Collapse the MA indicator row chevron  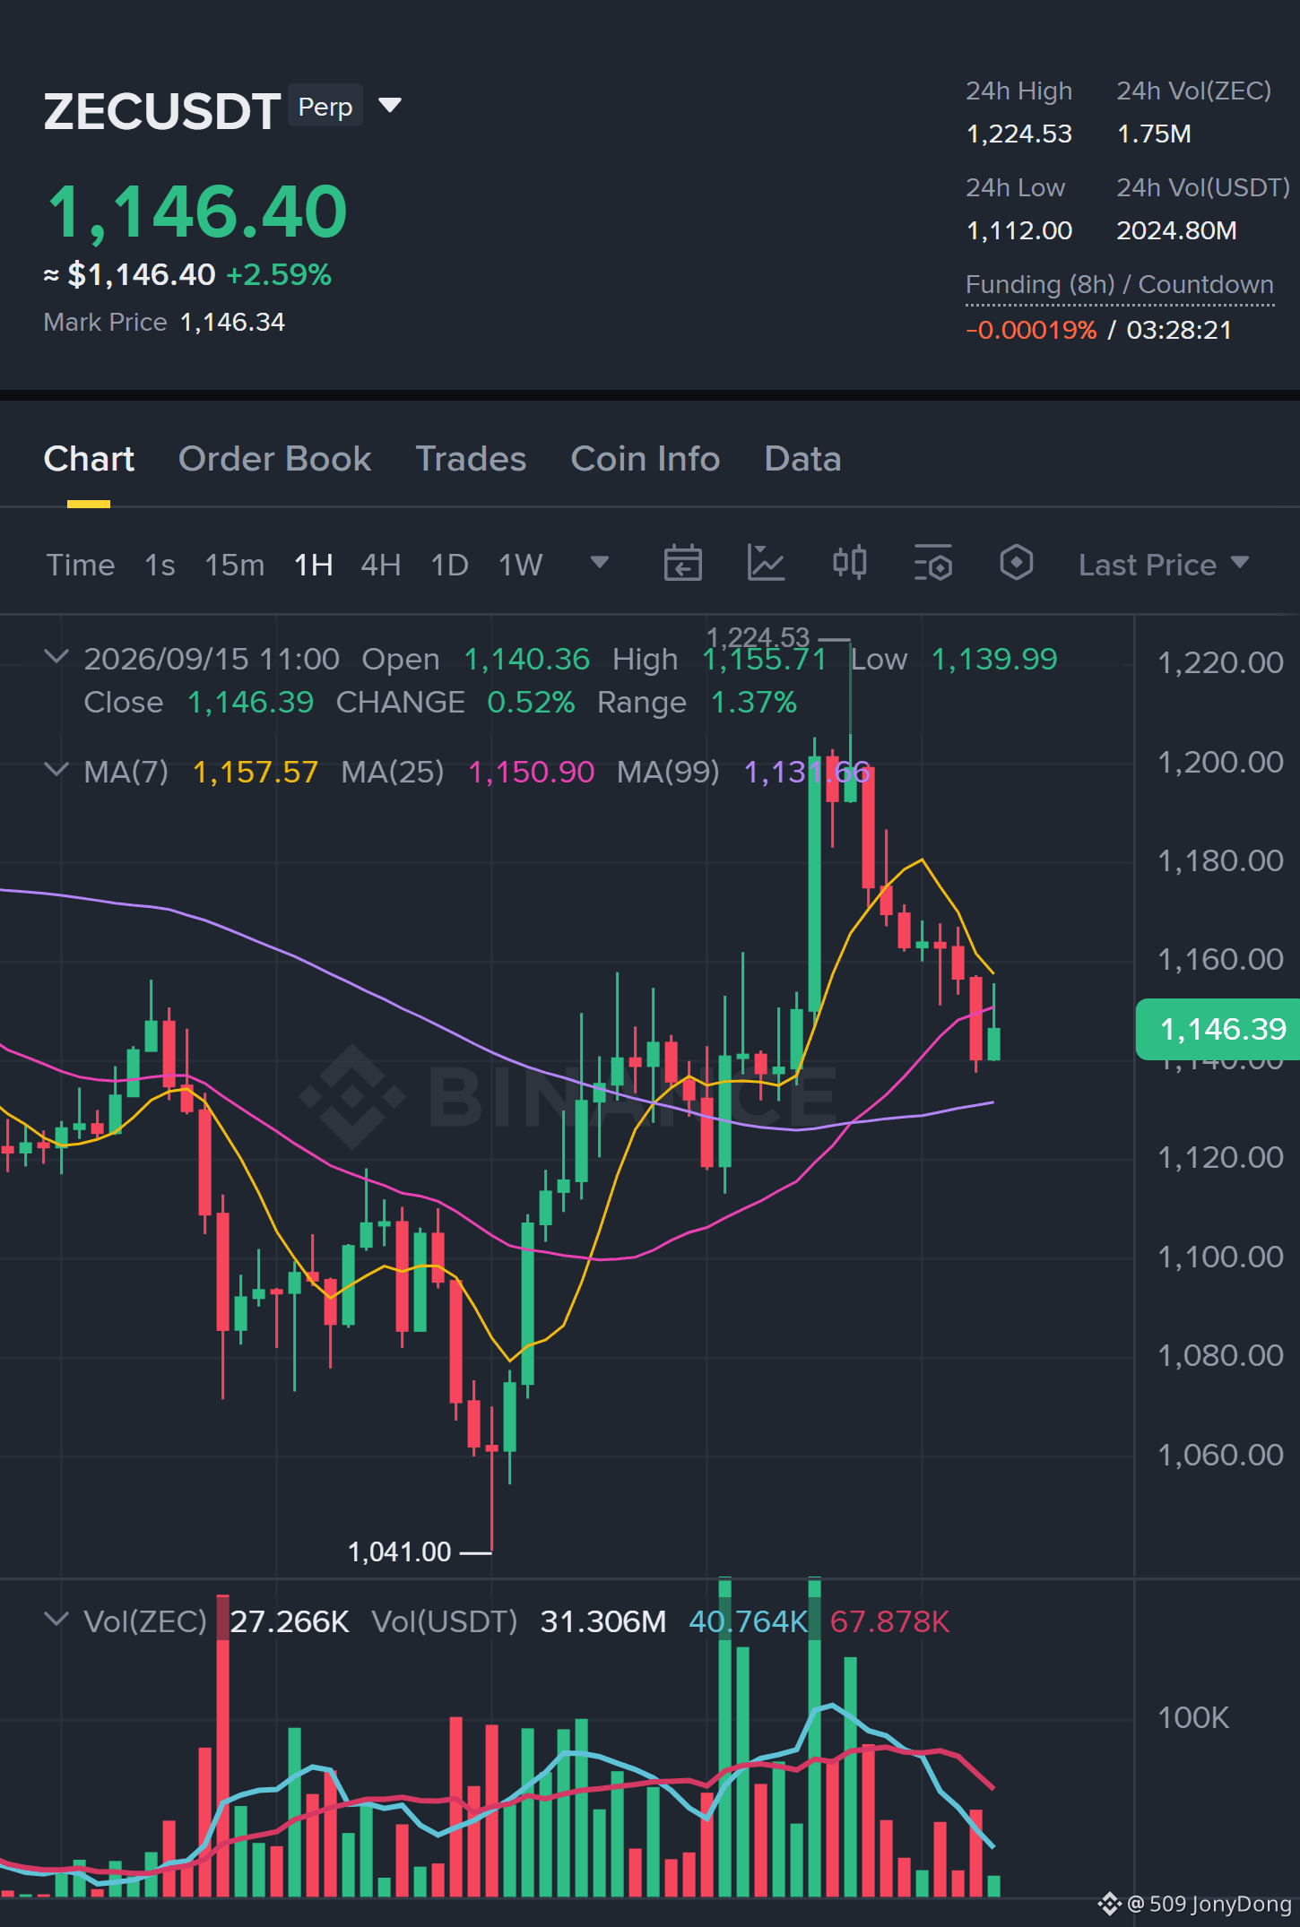tap(56, 770)
